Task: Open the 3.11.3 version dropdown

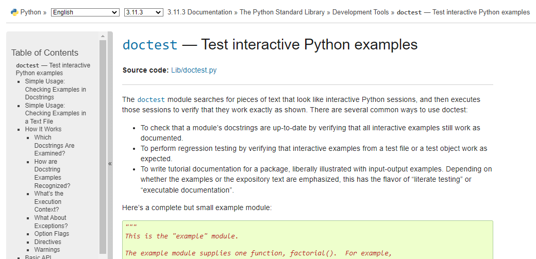Action: coord(144,12)
